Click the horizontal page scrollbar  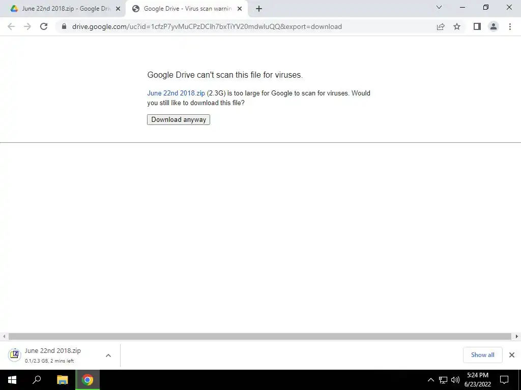click(260, 336)
